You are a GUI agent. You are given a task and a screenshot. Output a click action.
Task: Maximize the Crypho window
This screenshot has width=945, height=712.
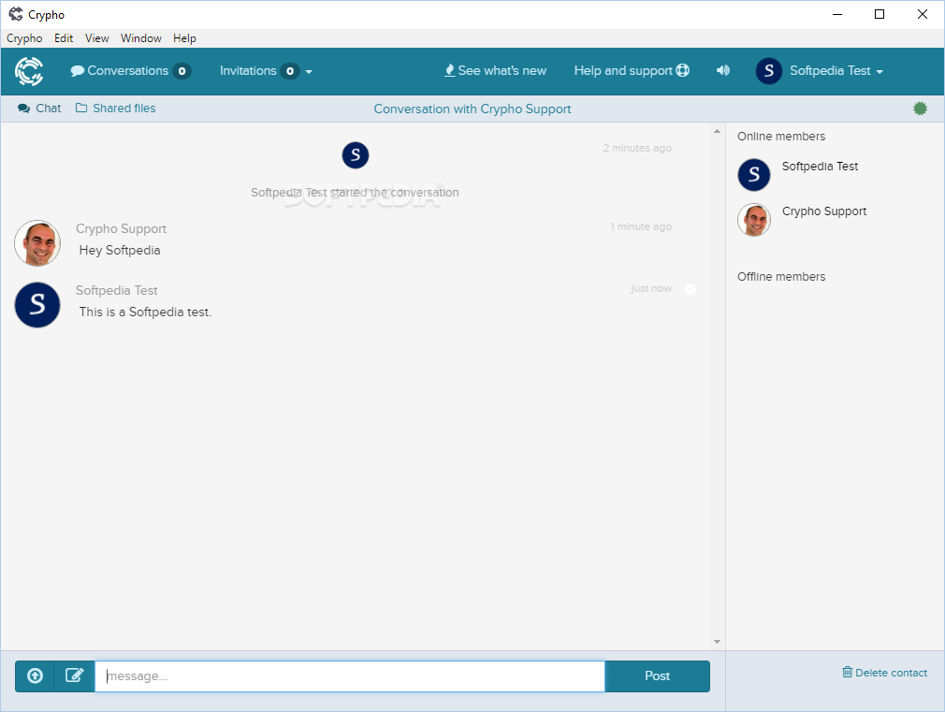pos(880,14)
